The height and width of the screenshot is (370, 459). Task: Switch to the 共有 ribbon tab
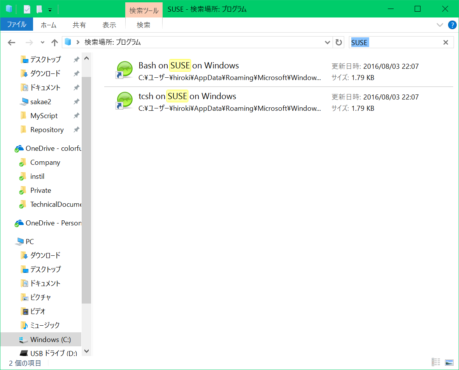click(x=79, y=25)
